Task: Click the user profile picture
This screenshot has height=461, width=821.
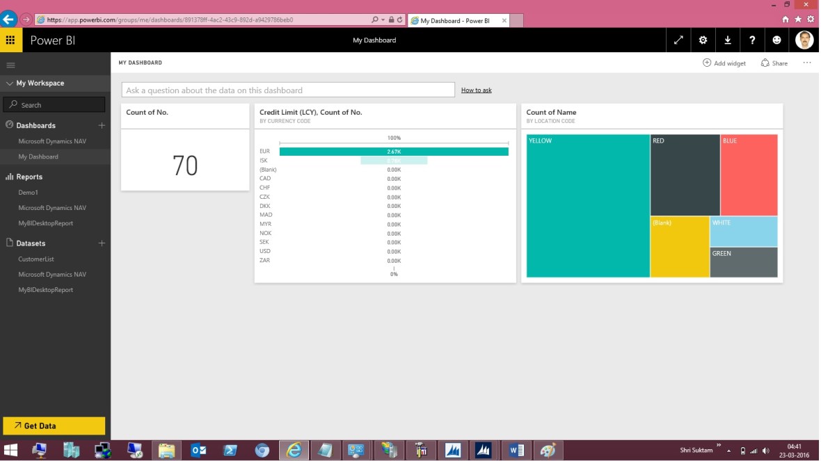Action: coord(804,40)
